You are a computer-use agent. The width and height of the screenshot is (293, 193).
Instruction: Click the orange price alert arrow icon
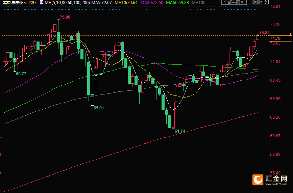tap(290, 34)
